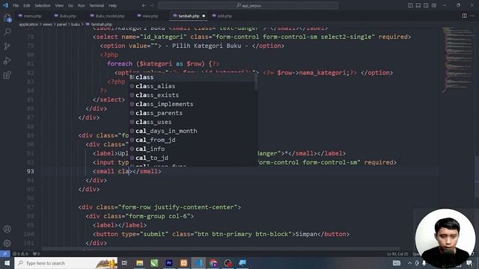
Task: Click the unsaved dot on tambah.php tab
Action: tap(204, 16)
